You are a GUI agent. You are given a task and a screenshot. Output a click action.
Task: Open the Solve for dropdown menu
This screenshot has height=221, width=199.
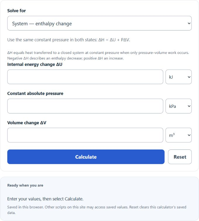(99, 23)
